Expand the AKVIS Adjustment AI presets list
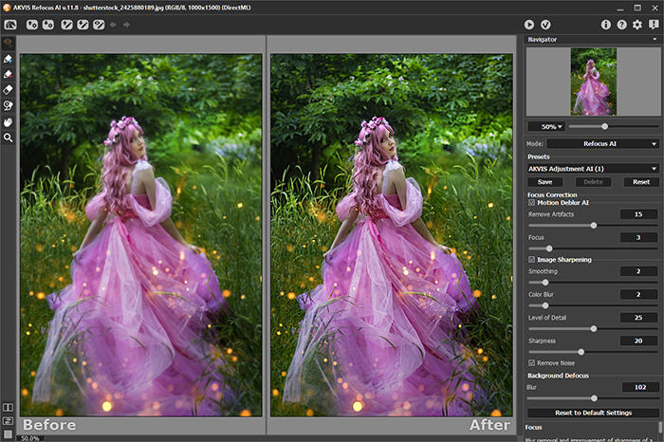 coord(593,168)
